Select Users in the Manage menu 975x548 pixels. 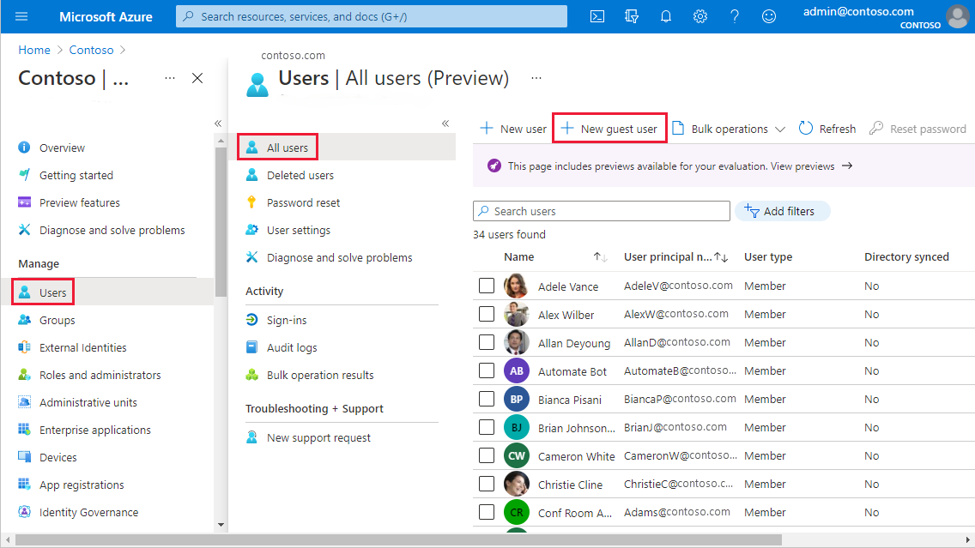click(x=42, y=292)
